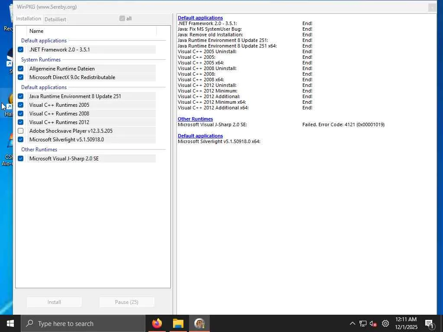The width and height of the screenshot is (443, 332).
Task: Click the '.NET Framework 2.0 - 3.5.1:' log line
Action: (207, 23)
